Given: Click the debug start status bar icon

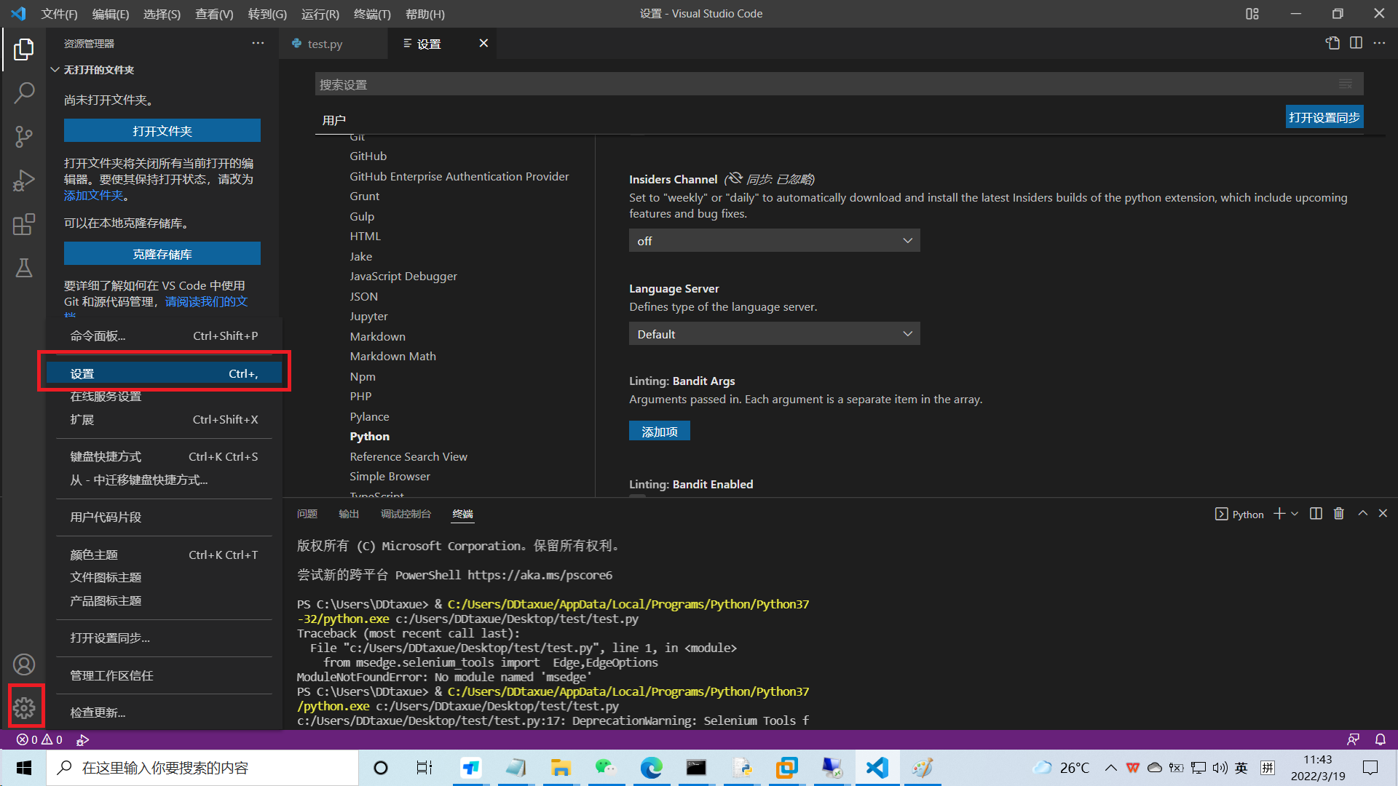Looking at the screenshot, I should pyautogui.click(x=83, y=739).
